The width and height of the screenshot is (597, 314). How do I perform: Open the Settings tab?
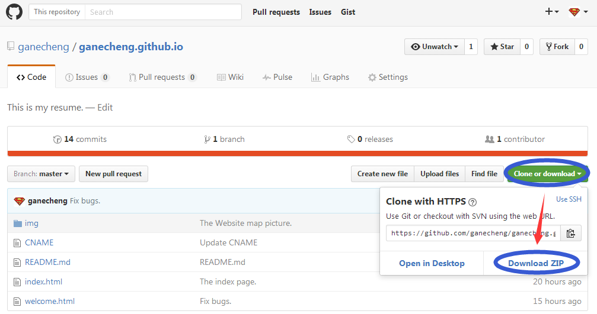click(x=388, y=77)
